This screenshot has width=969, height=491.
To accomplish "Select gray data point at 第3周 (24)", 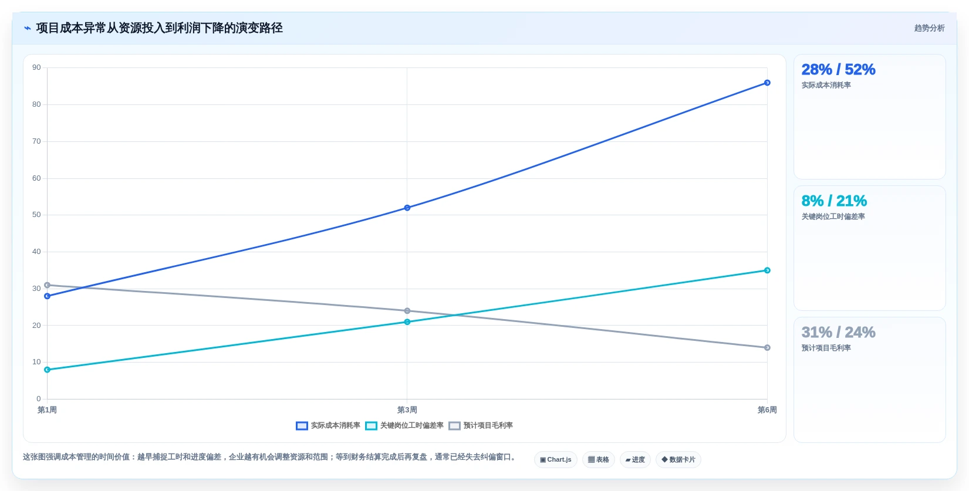I will [407, 311].
